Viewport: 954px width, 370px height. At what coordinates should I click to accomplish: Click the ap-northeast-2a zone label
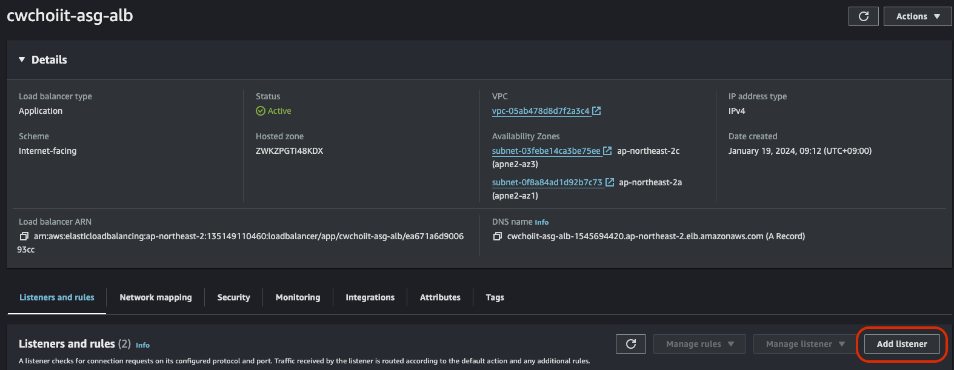pos(650,182)
